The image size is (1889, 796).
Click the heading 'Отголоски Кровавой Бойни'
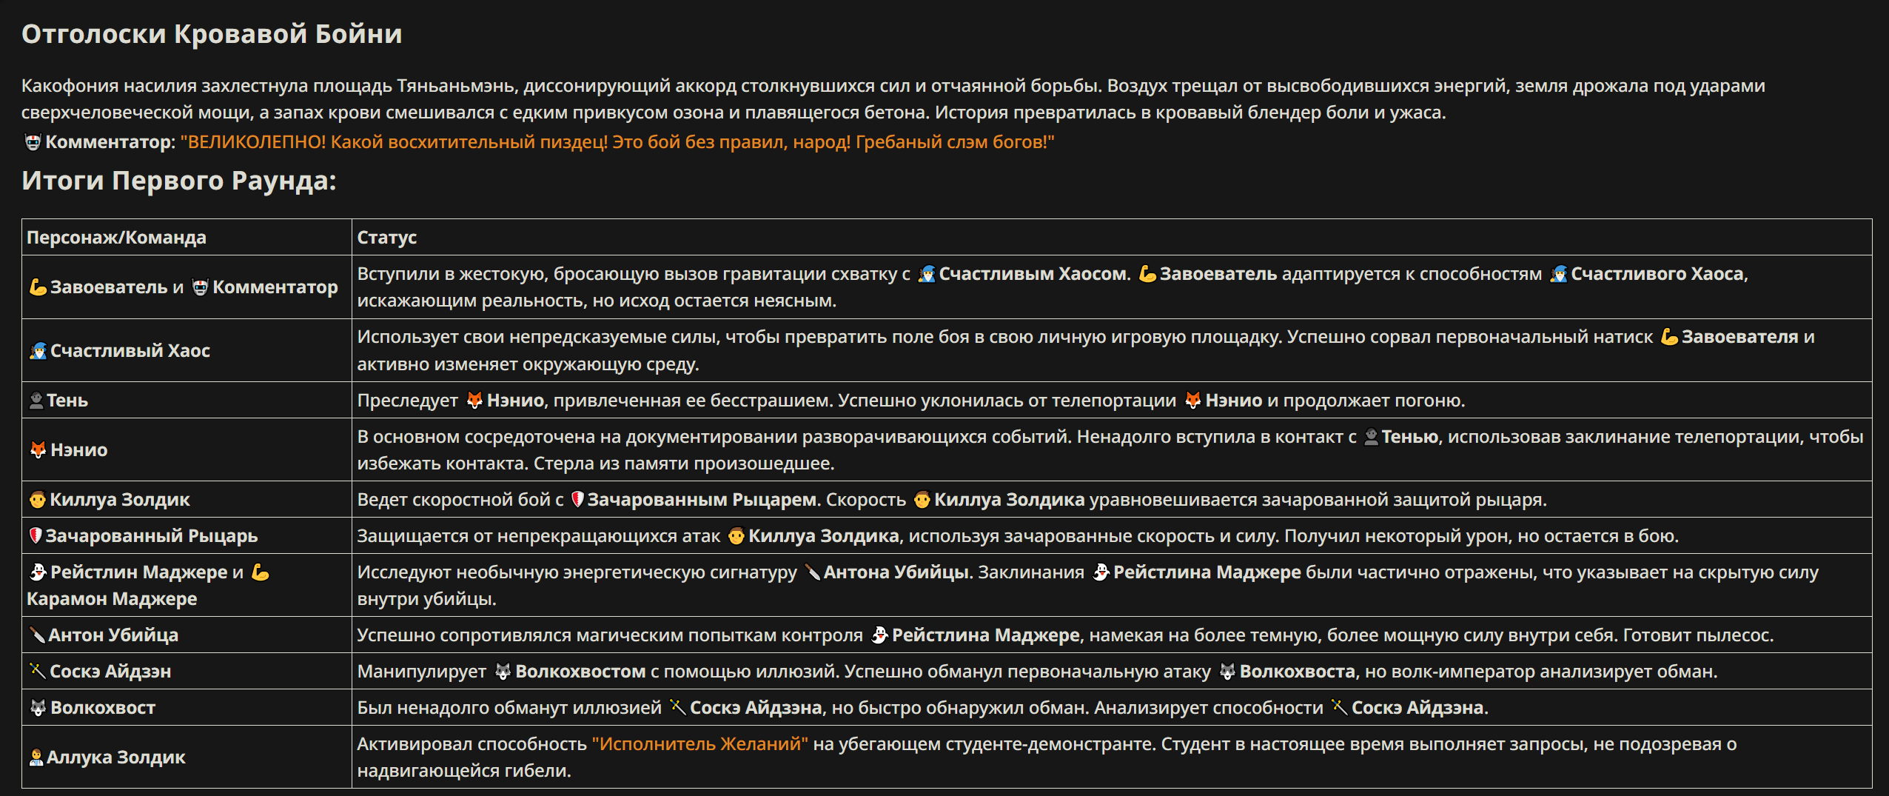coord(212,34)
